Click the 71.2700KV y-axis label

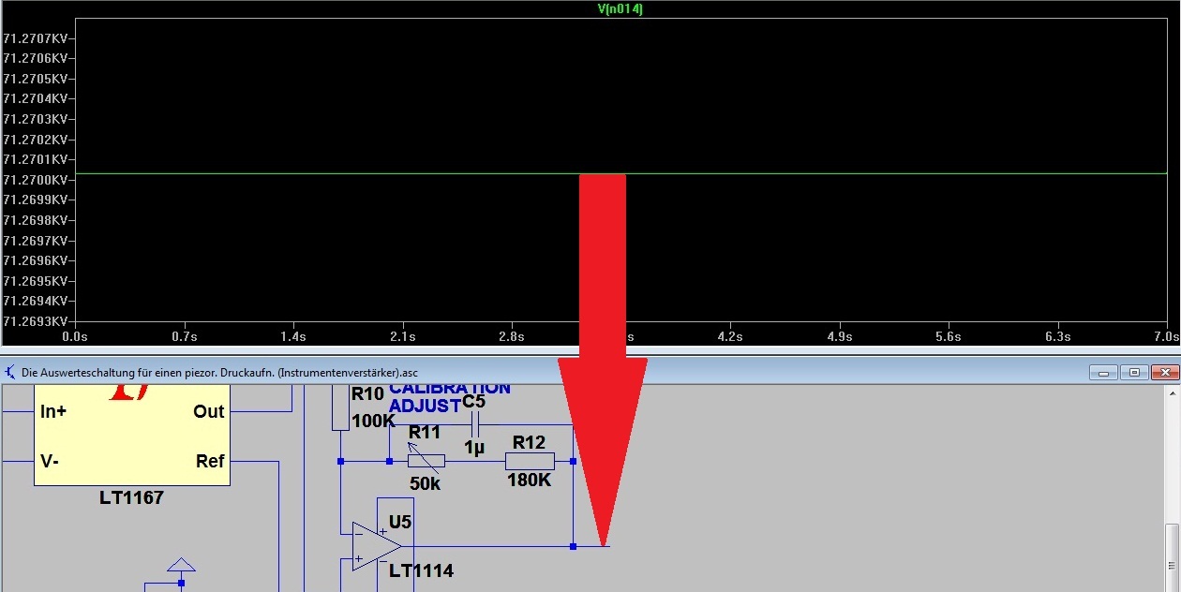coord(36,180)
